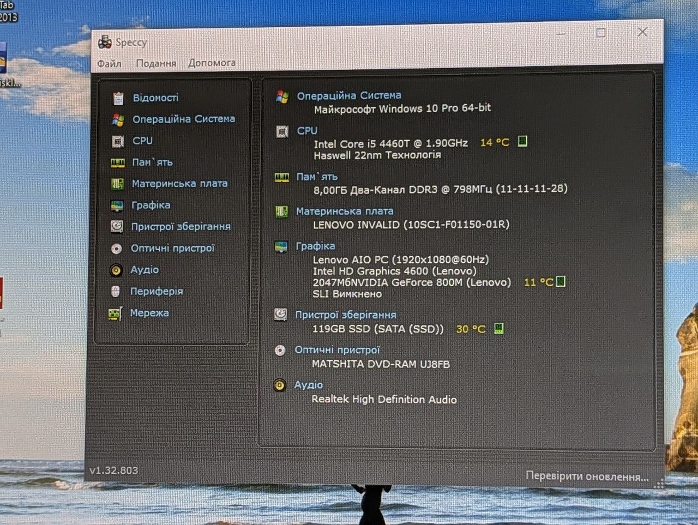Open the Периферія sidebar section

click(157, 291)
